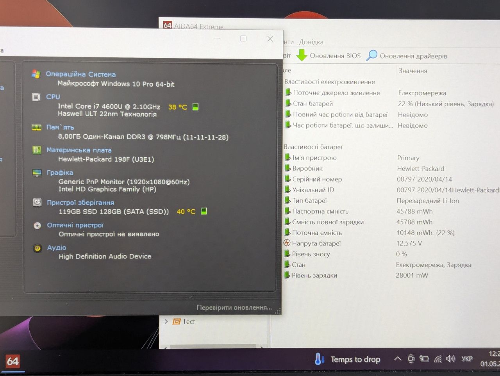Click the Графіка monitor icon
This screenshot has height=376, width=500.
(x=37, y=173)
